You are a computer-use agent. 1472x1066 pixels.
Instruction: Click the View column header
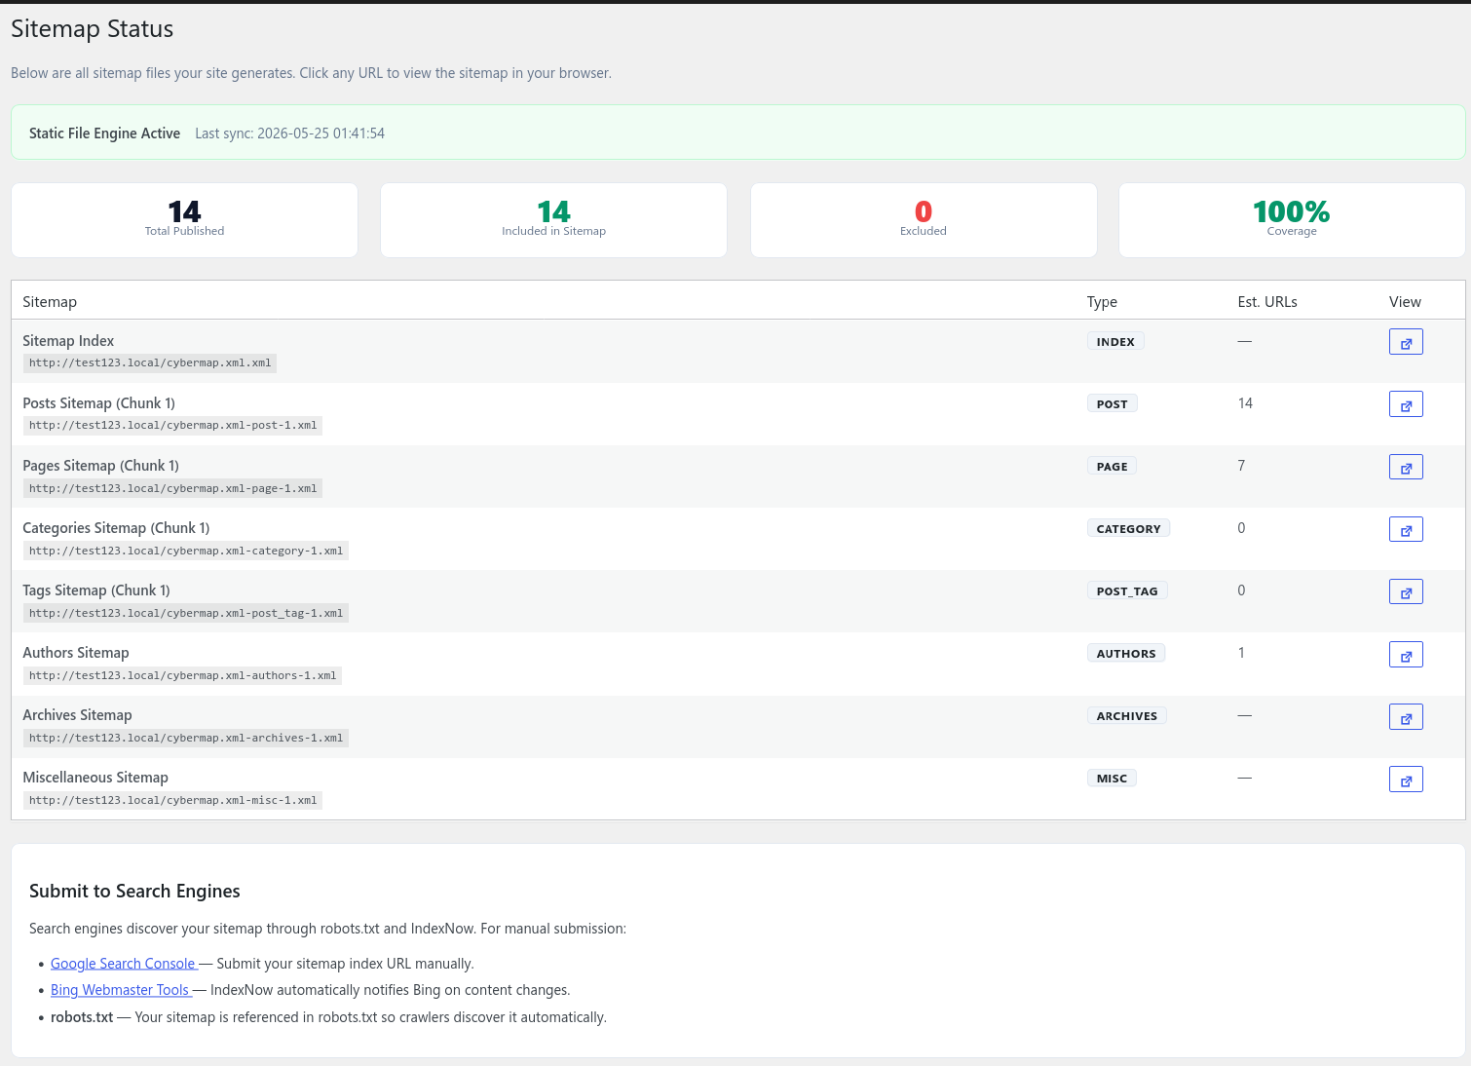tap(1405, 302)
